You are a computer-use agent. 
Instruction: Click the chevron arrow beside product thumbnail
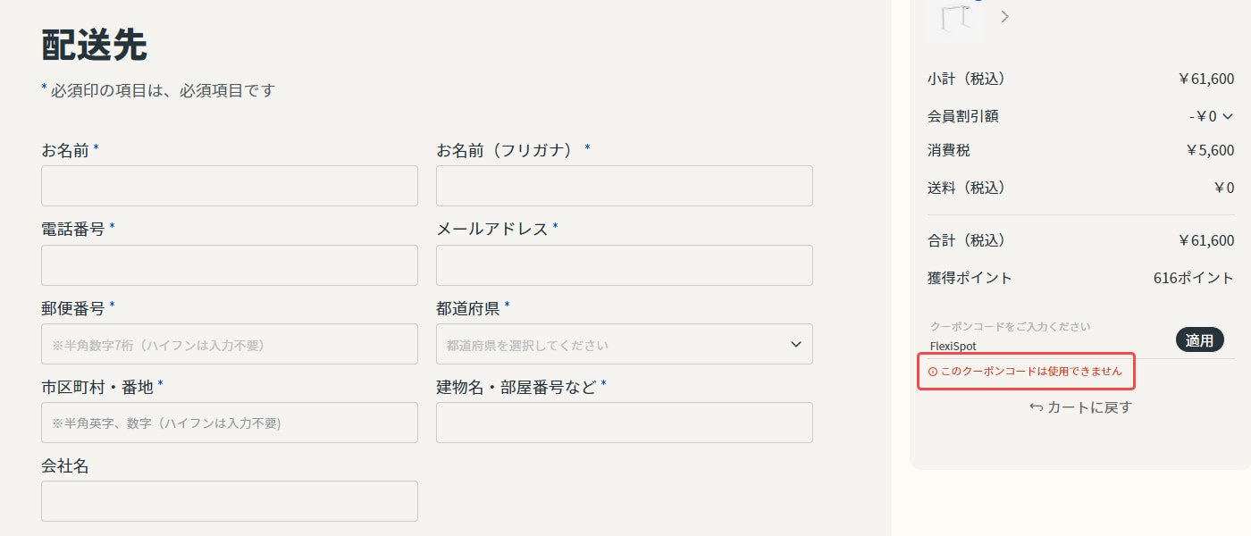[x=1005, y=16]
